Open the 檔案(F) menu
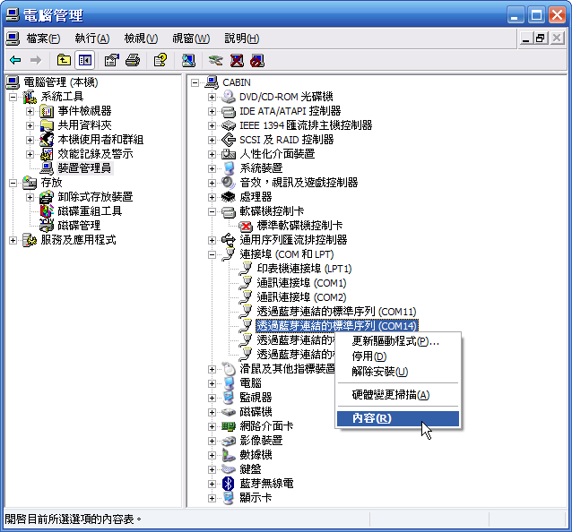572x532 pixels. pyautogui.click(x=43, y=39)
